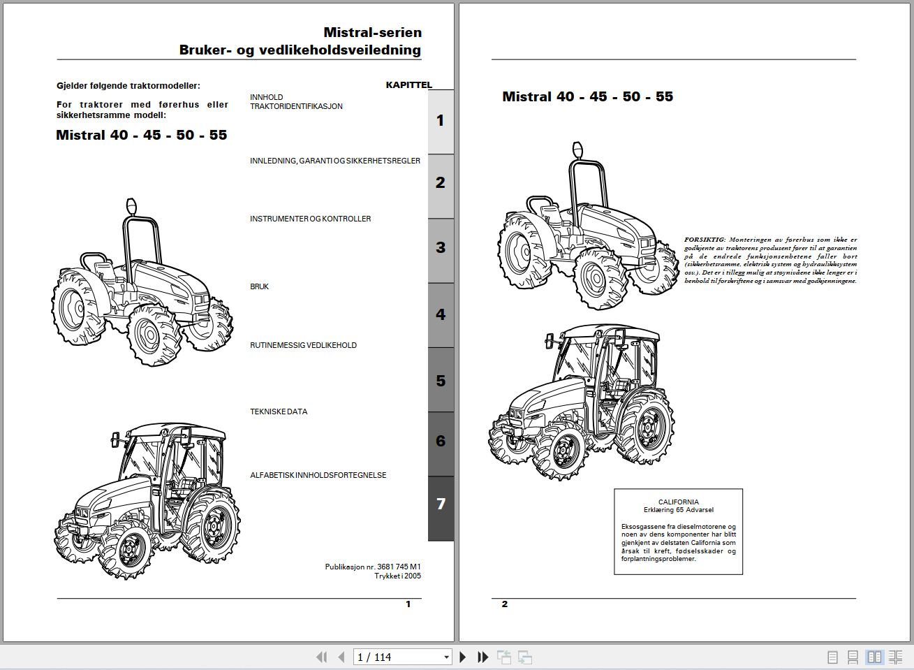
Task: Click Mistral 40 - 45 - 50 - 55 on page 2
Action: pos(588,96)
